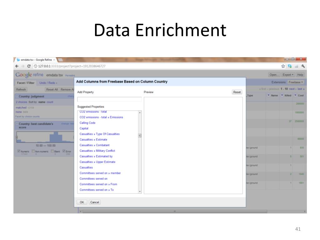
Task: Select Committees served on » To
Action: click(97, 190)
